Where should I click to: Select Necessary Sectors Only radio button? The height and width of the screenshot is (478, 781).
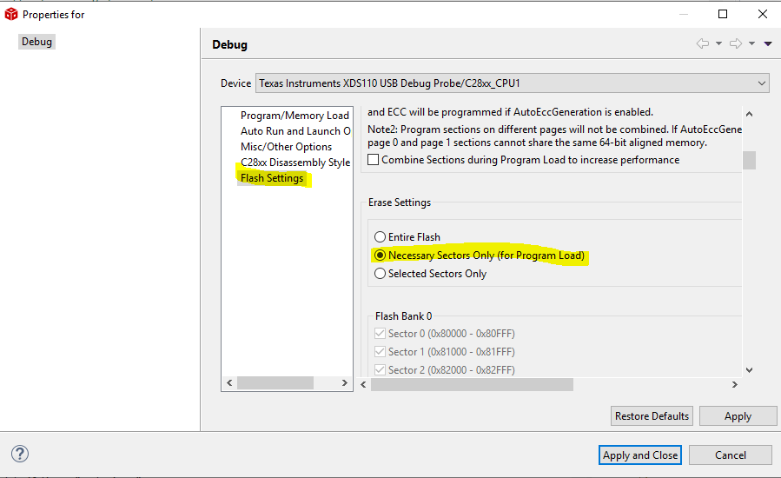[x=380, y=256]
